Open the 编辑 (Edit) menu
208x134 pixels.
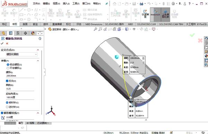tap(46, 3)
